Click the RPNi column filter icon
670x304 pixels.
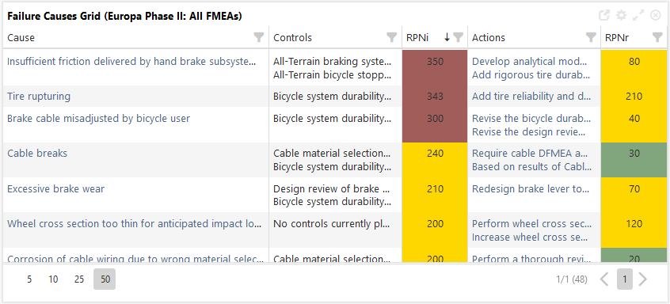pos(458,37)
